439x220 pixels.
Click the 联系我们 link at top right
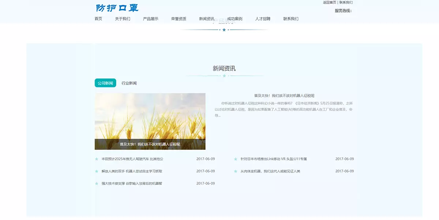346,3
